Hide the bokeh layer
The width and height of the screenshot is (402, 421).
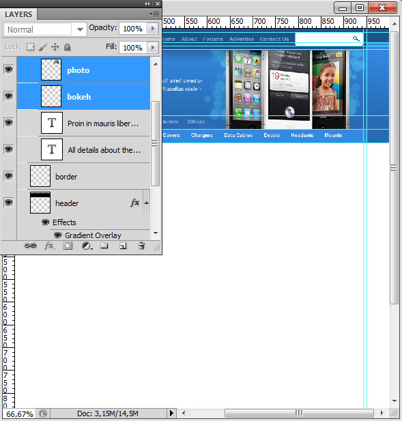[x=8, y=96]
